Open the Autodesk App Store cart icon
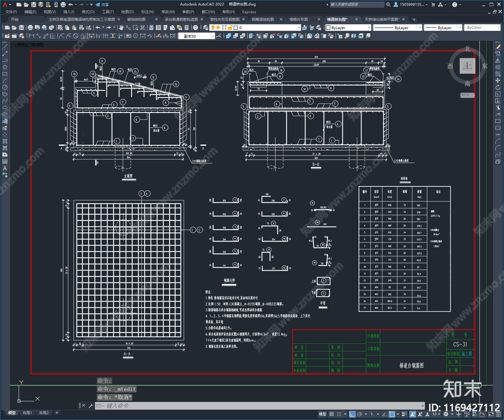 (x=433, y=4)
